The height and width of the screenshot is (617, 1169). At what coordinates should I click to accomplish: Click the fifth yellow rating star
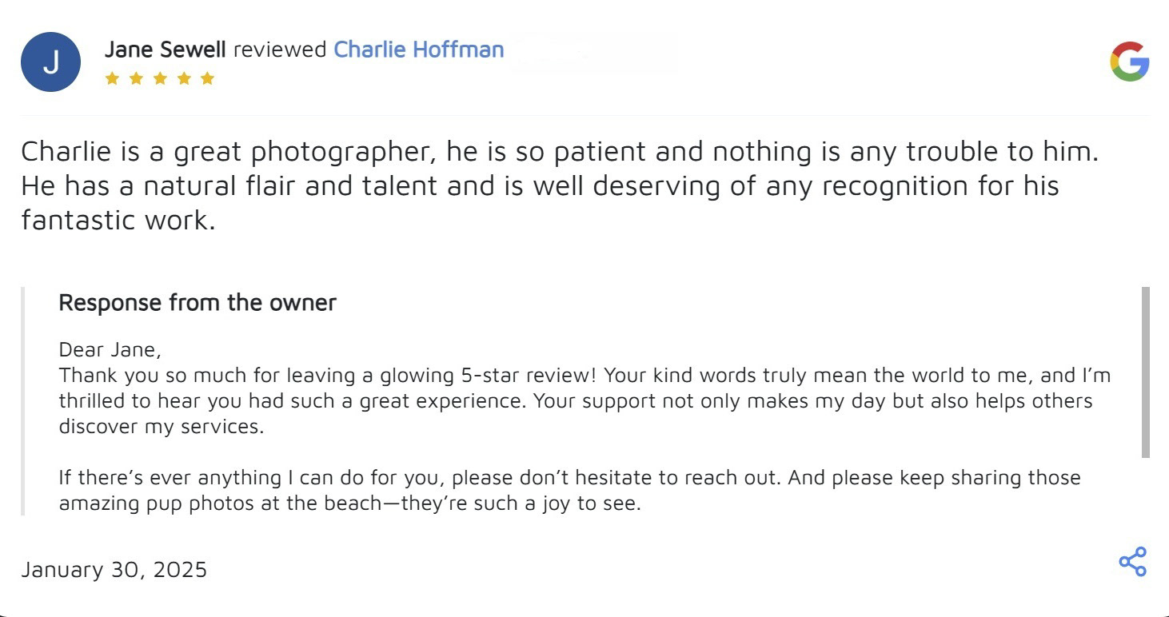208,78
